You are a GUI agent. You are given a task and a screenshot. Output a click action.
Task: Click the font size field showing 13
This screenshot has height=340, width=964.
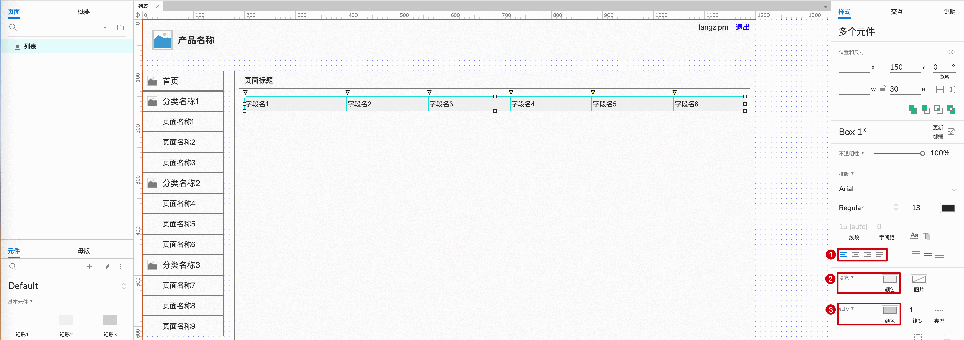(921, 208)
